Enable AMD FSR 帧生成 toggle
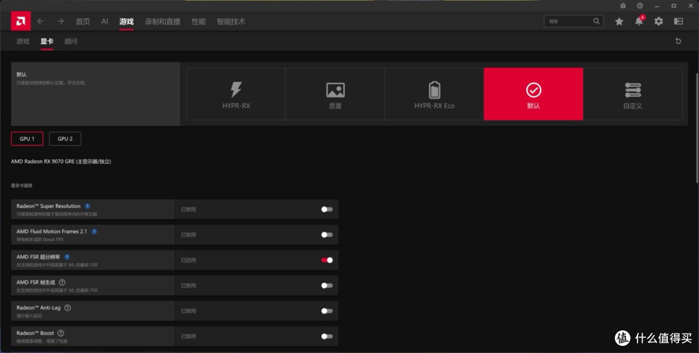 (x=327, y=285)
